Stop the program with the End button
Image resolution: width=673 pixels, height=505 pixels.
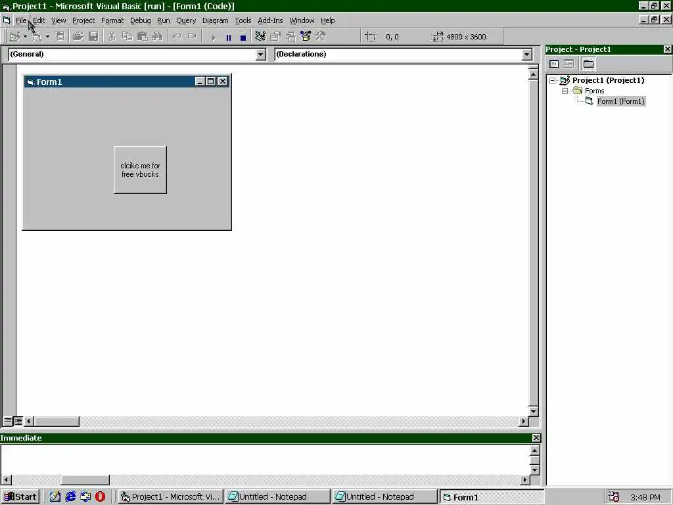(x=243, y=37)
